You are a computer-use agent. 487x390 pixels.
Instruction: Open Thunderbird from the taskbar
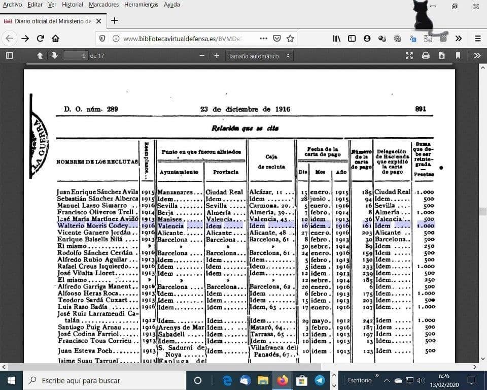(245, 380)
